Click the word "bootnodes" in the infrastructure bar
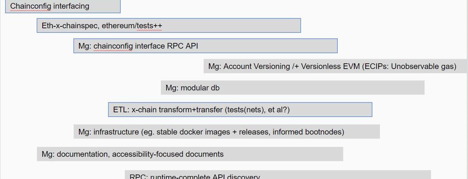The width and height of the screenshot is (468, 179). (x=327, y=132)
